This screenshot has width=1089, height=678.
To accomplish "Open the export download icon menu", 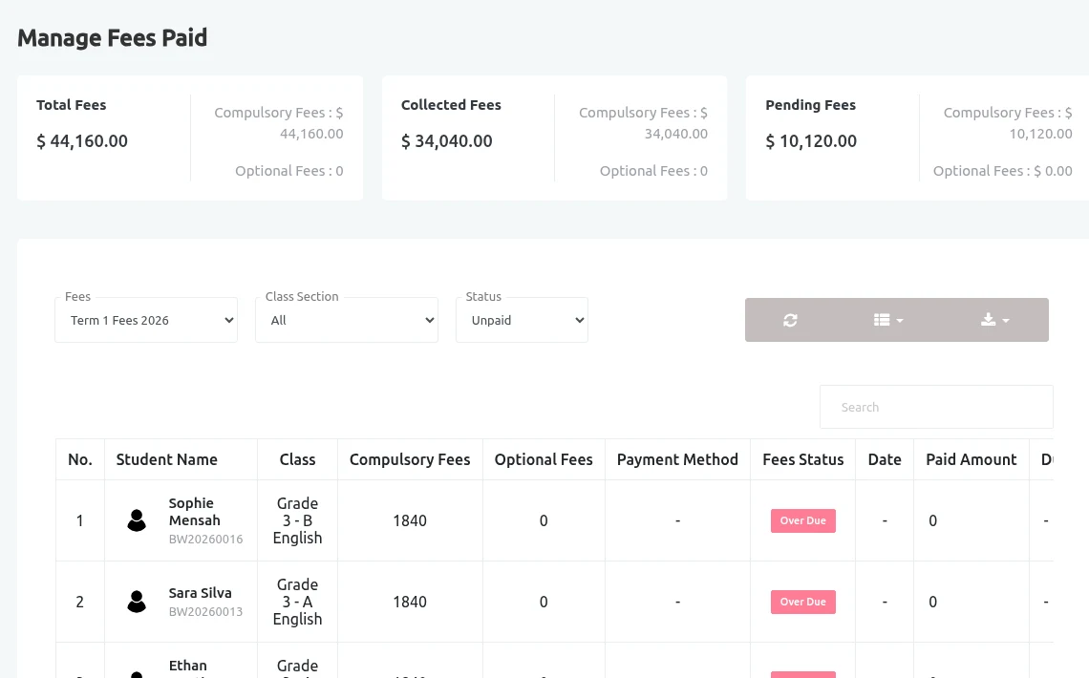I will point(994,320).
